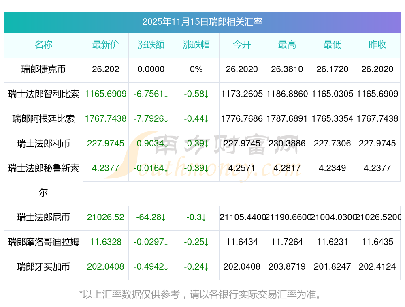
Task: Click the 昨收 column header
Action: point(377,45)
